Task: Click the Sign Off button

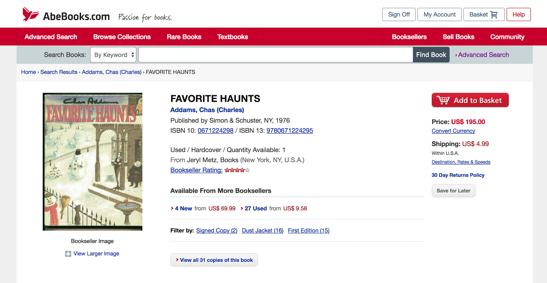Action: point(399,15)
